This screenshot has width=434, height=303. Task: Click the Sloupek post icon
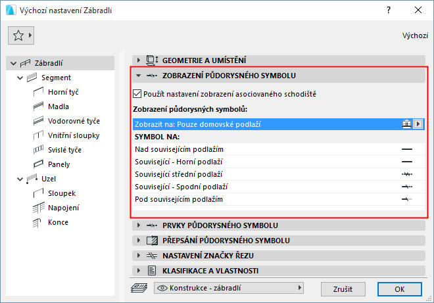point(39,193)
